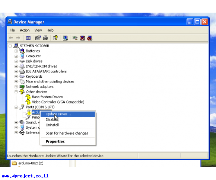Click the Batteries category icon

22,51
